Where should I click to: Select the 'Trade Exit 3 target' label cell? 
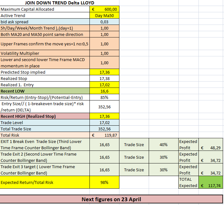(x=45, y=170)
